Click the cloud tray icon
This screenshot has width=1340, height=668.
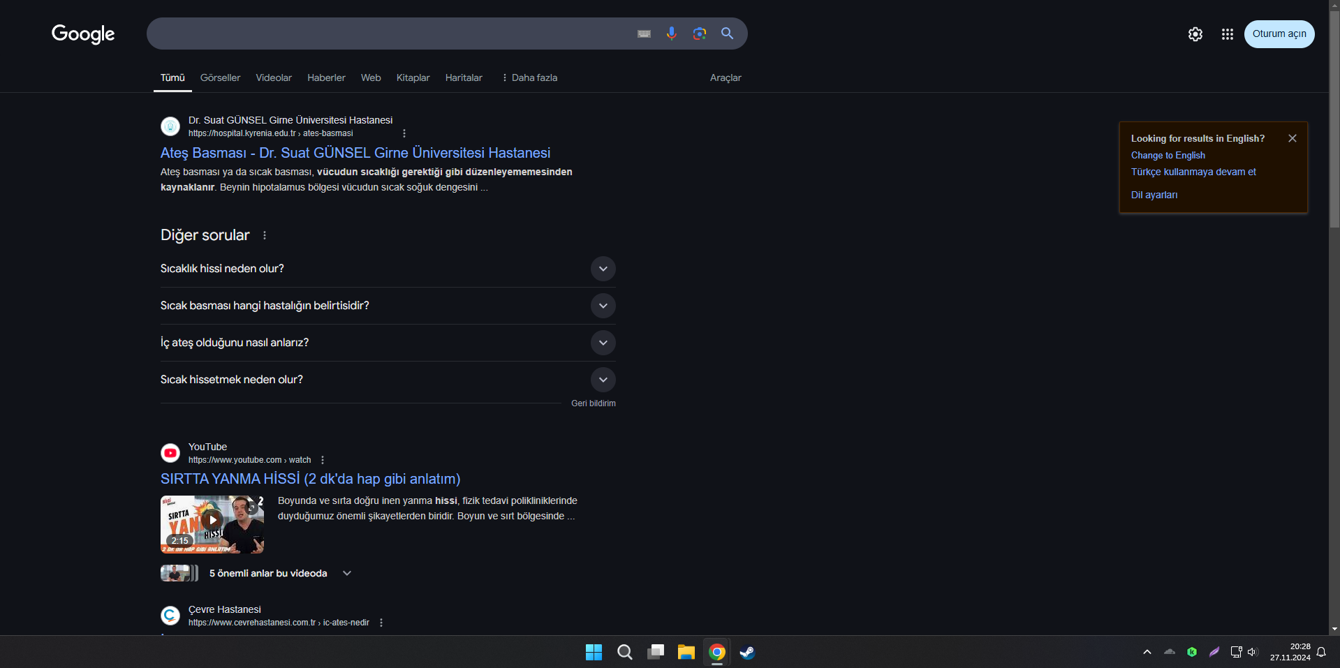point(1170,652)
